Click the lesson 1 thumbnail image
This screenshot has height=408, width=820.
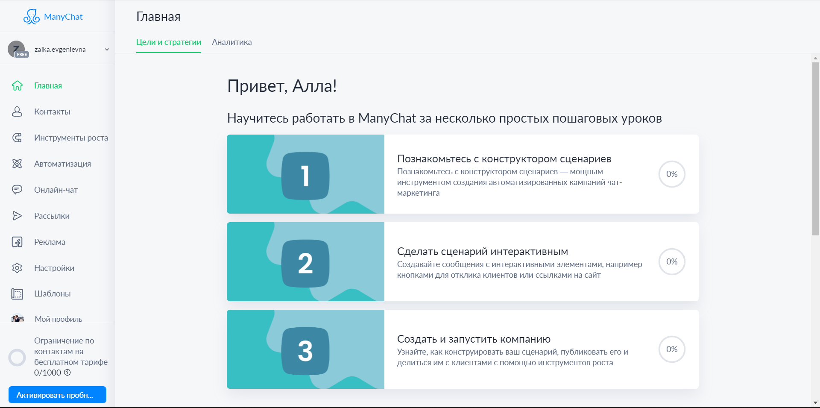[305, 174]
